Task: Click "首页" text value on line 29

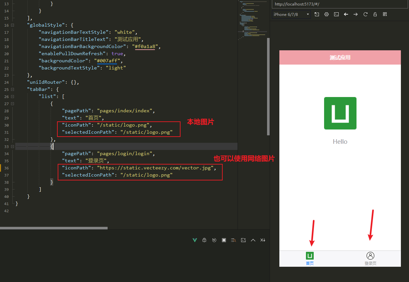Action: (x=94, y=118)
